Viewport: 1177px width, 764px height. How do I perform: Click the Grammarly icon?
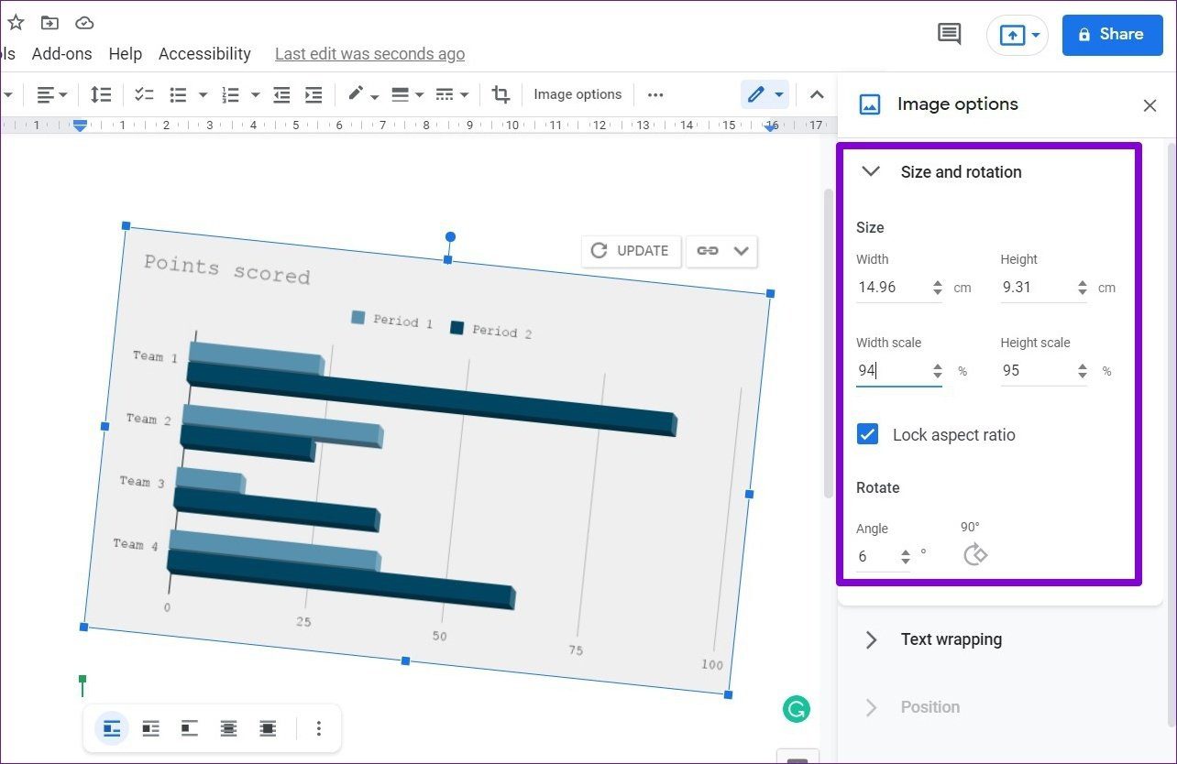point(797,708)
